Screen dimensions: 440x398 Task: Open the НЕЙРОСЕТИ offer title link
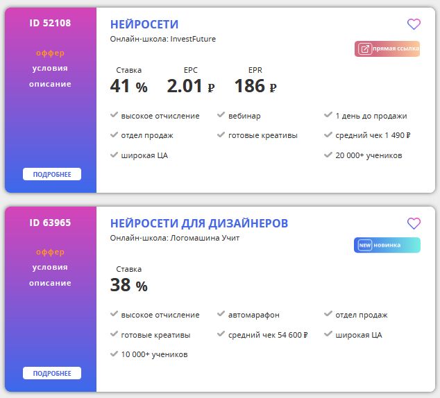tap(144, 24)
